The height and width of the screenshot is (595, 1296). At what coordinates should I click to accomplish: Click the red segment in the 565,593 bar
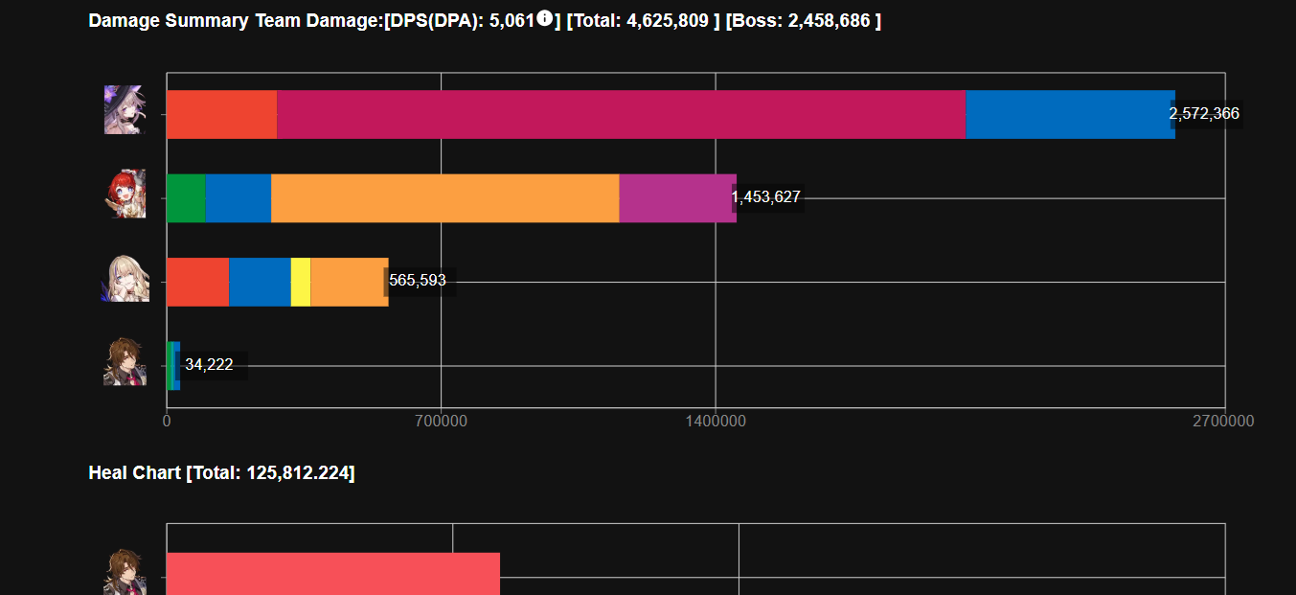(x=197, y=282)
